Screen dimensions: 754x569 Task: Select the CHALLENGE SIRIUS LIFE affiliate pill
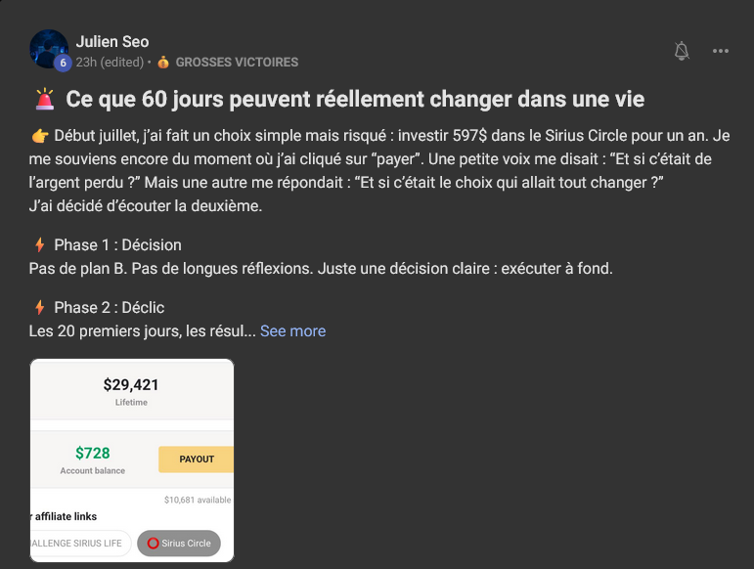click(x=80, y=543)
